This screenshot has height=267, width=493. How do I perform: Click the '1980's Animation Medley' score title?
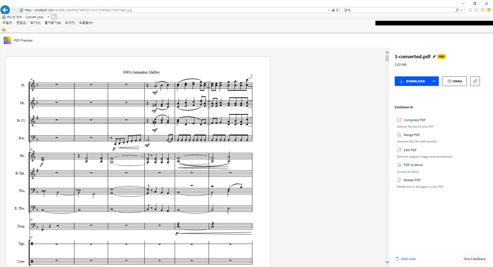[141, 72]
